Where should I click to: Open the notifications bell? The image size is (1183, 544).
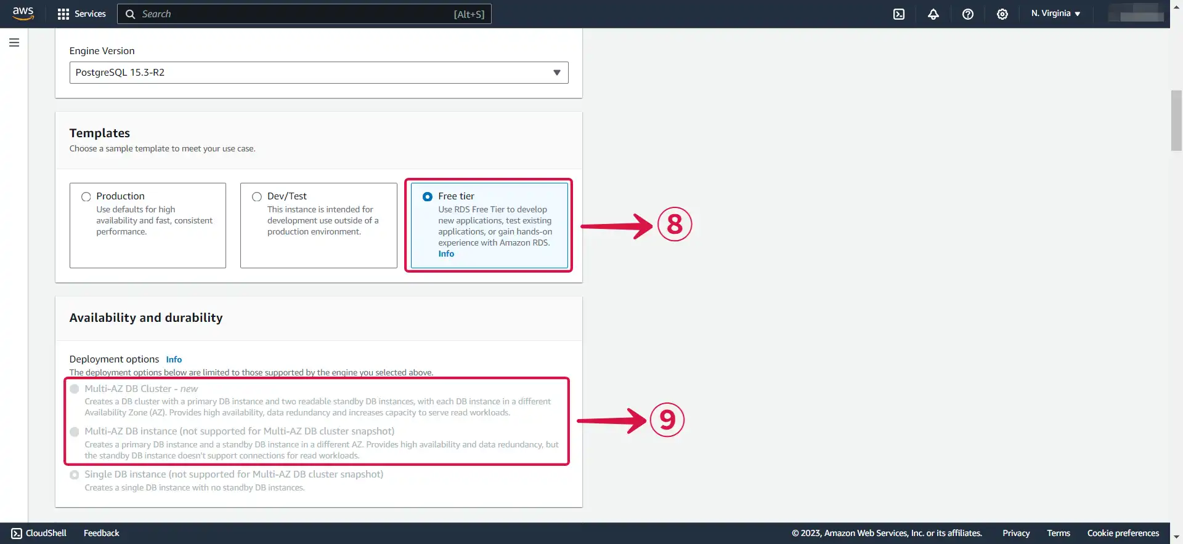[x=933, y=14]
